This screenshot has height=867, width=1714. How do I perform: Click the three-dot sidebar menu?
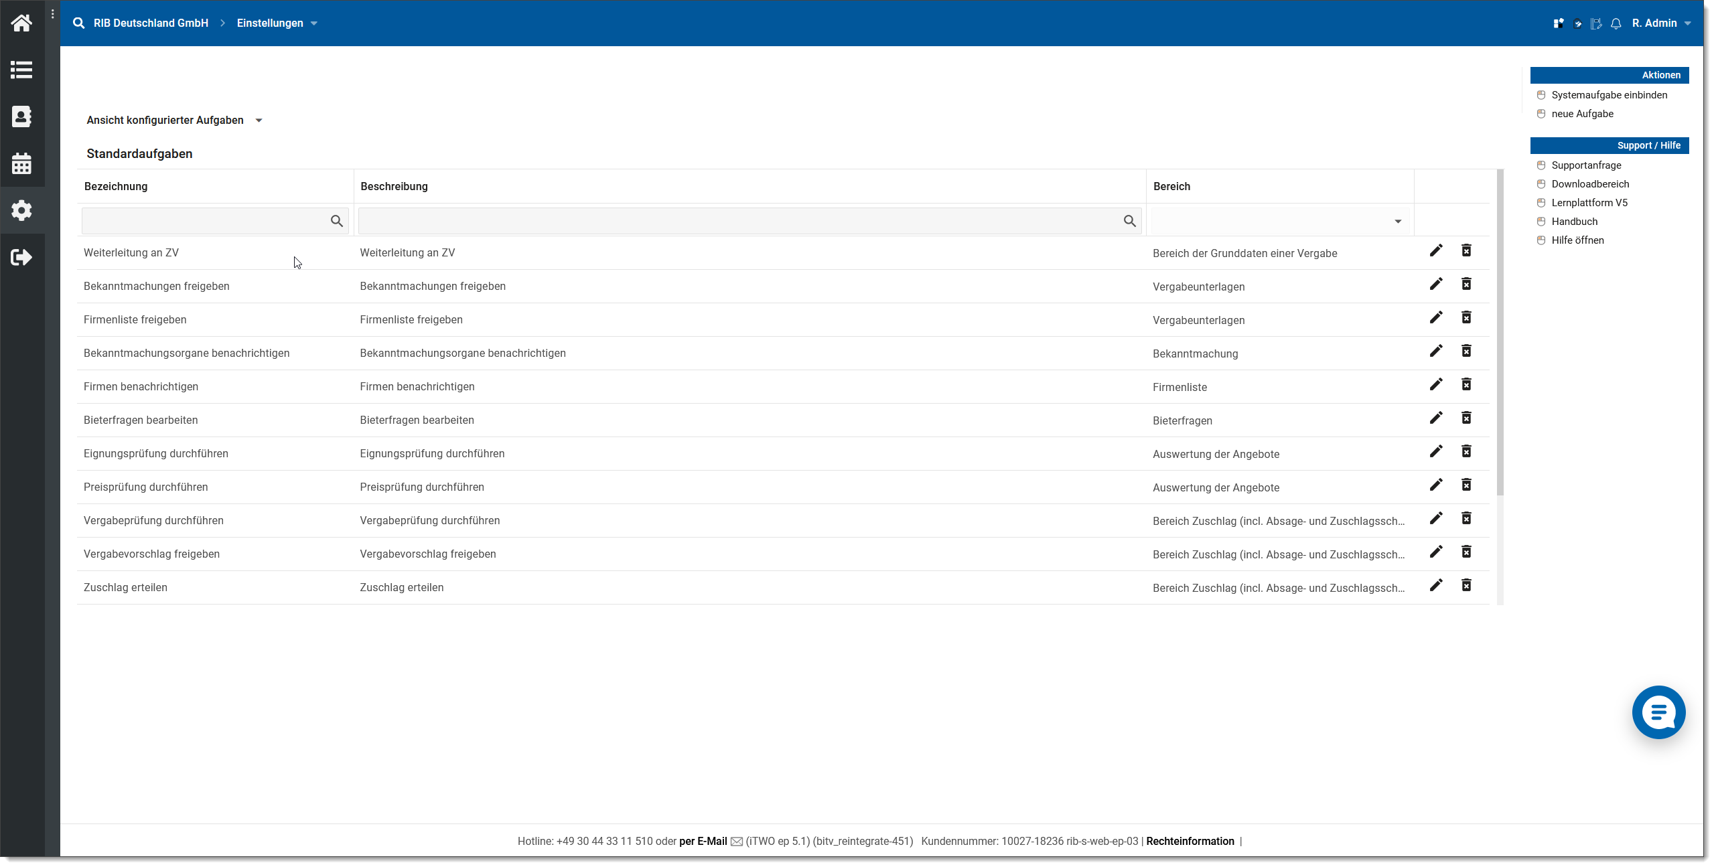[53, 14]
